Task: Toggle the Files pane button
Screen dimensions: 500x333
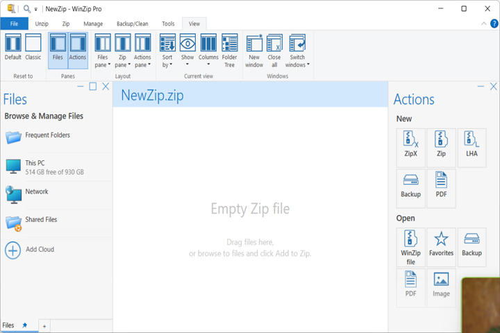Action: coord(58,51)
